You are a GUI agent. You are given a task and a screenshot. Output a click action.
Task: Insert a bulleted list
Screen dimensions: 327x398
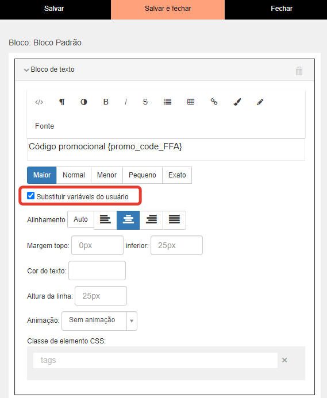click(167, 102)
